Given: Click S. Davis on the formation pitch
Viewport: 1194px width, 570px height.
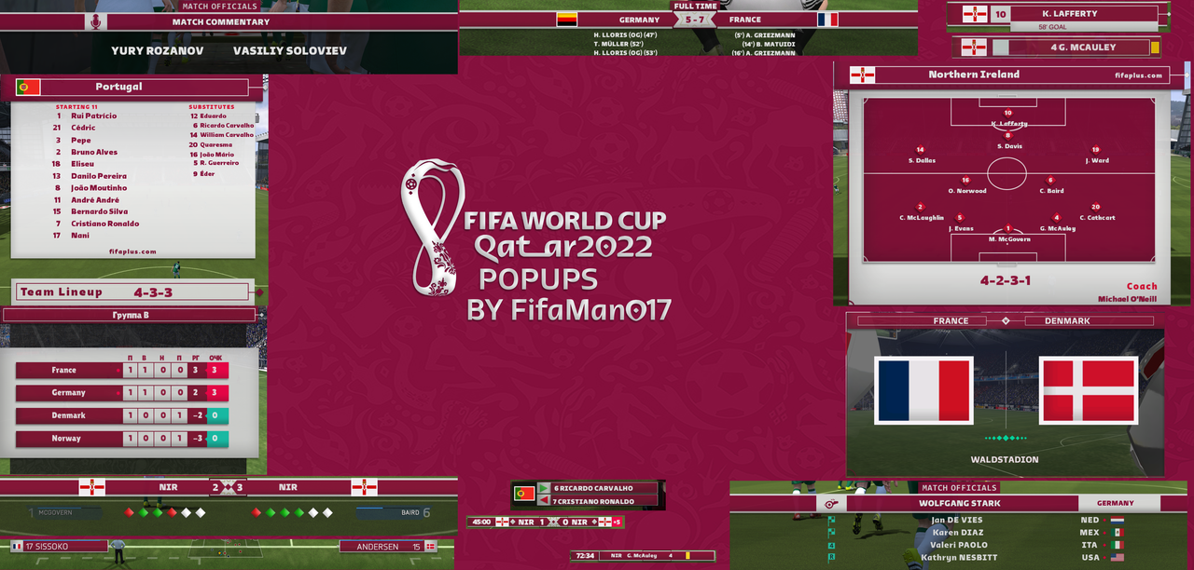Looking at the screenshot, I should click(x=1008, y=146).
